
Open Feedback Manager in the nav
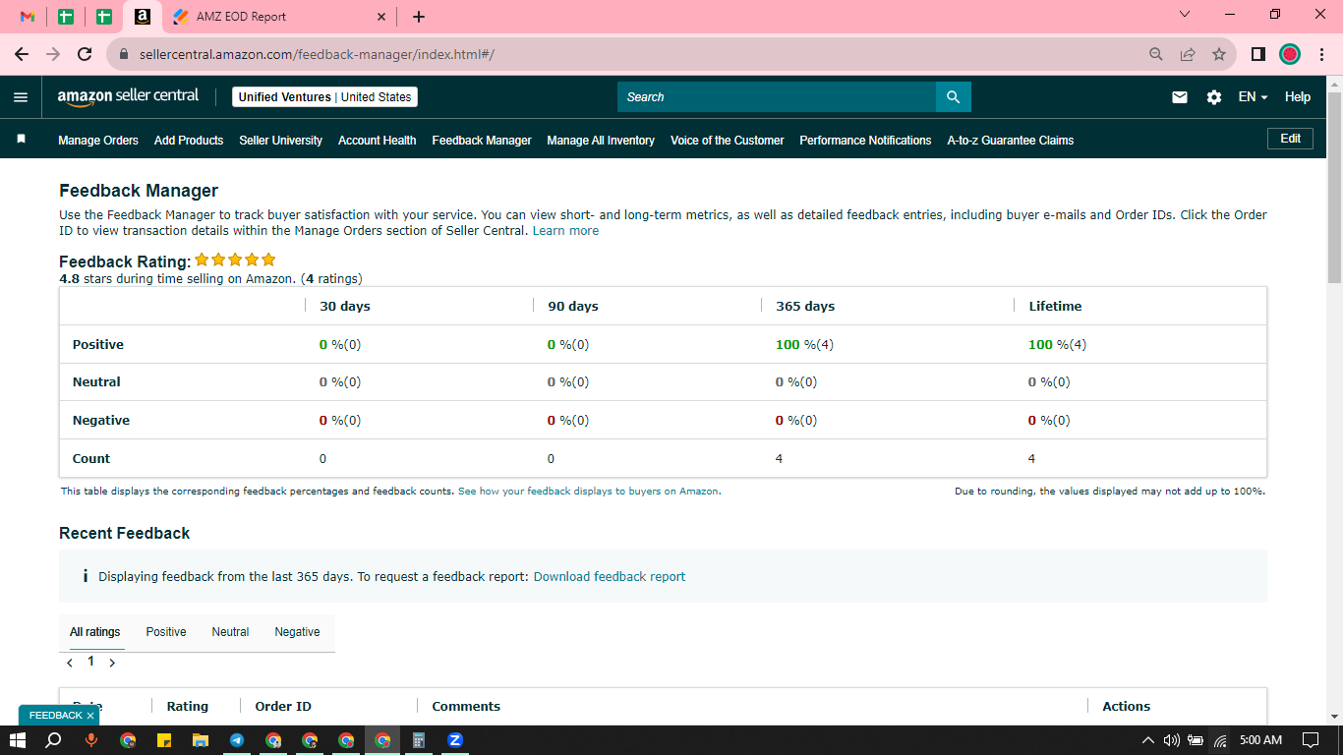pos(482,141)
